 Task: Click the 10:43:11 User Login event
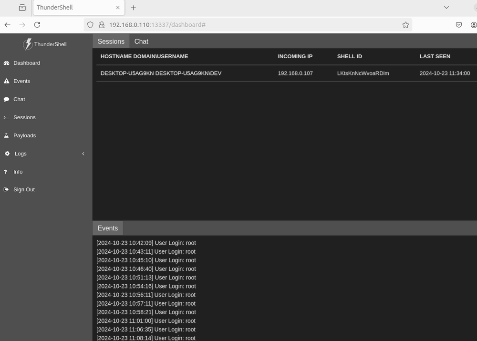click(x=146, y=251)
